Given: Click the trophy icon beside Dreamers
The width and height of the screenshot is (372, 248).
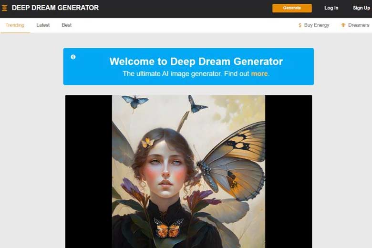Looking at the screenshot, I should tap(343, 25).
